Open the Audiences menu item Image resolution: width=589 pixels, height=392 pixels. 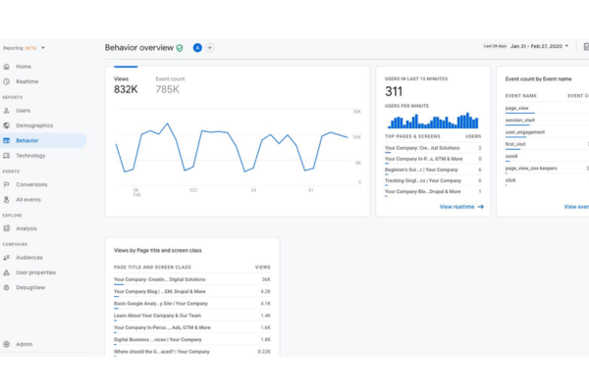tap(28, 258)
